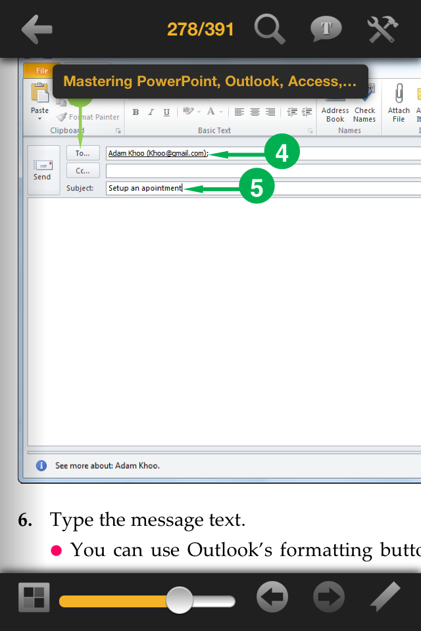Center align text
The height and width of the screenshot is (631, 421).
255,112
